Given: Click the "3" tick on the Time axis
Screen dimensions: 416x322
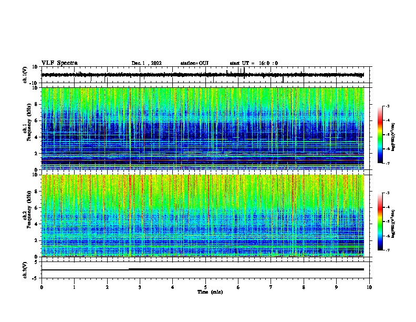Looking at the screenshot, I should click(x=140, y=287).
